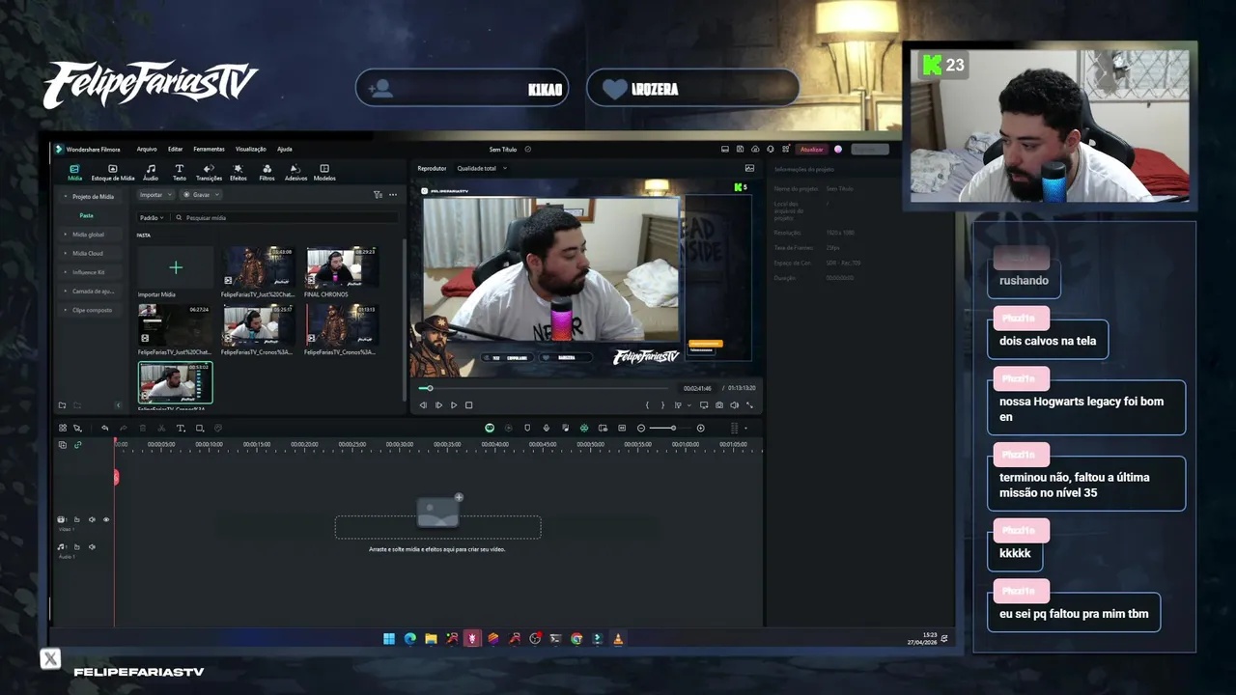Open the Visualização menu
The width and height of the screenshot is (1236, 695).
click(x=250, y=150)
